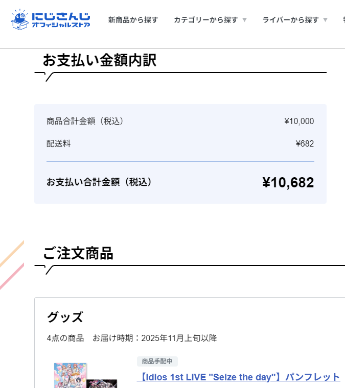Image resolution: width=345 pixels, height=388 pixels.
Task: Click the arrow beside カテゴリーから探す
Action: click(x=244, y=20)
